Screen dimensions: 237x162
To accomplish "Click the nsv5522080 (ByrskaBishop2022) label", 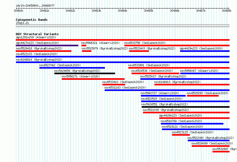I will point(211,138).
